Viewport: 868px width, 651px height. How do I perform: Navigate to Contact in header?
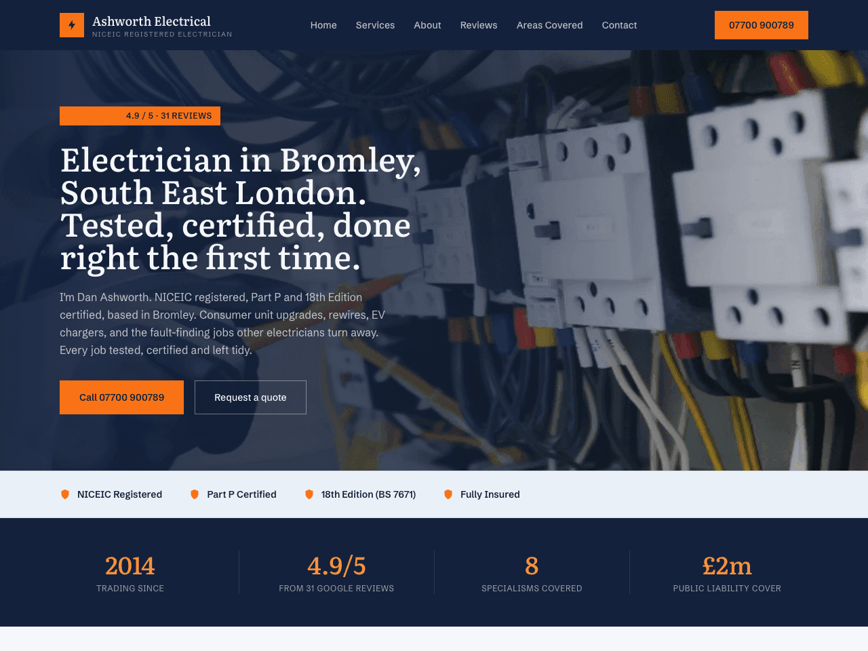tap(619, 25)
